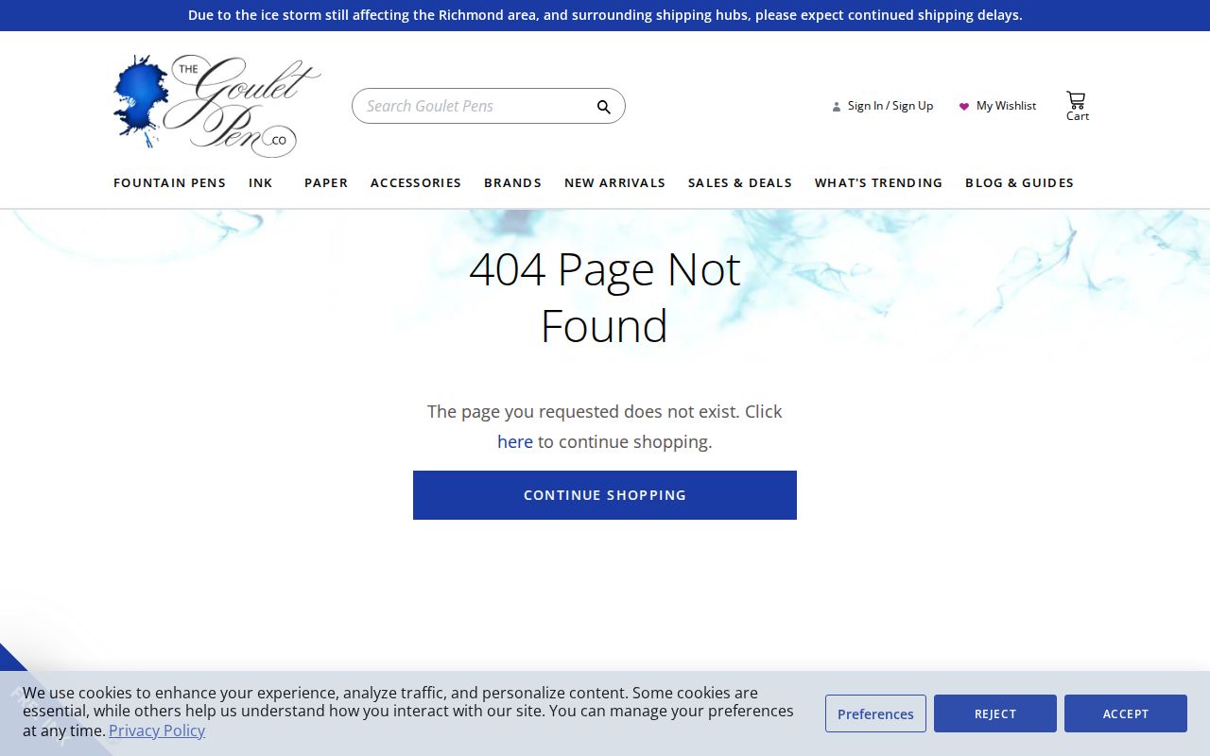Expand the Brands navigation menu
This screenshot has height=756, width=1210.
coord(512,182)
